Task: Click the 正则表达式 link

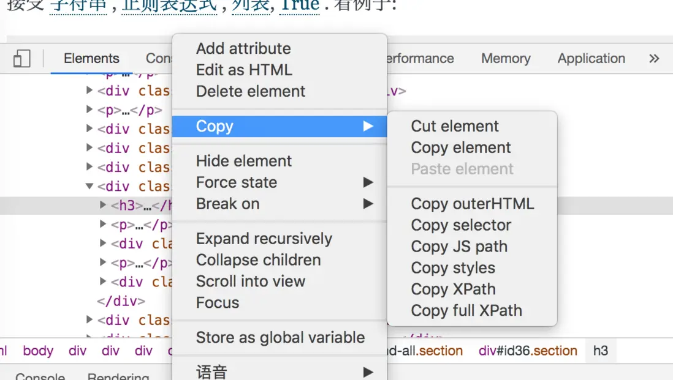Action: (169, 6)
